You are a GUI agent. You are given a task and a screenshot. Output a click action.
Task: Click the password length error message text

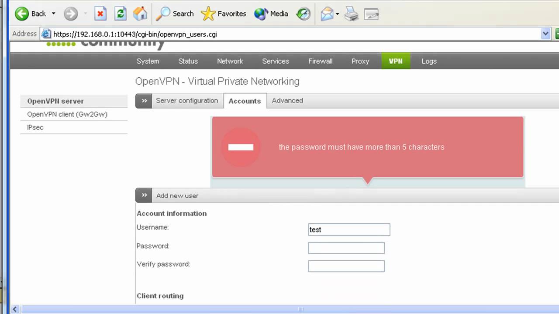[362, 147]
